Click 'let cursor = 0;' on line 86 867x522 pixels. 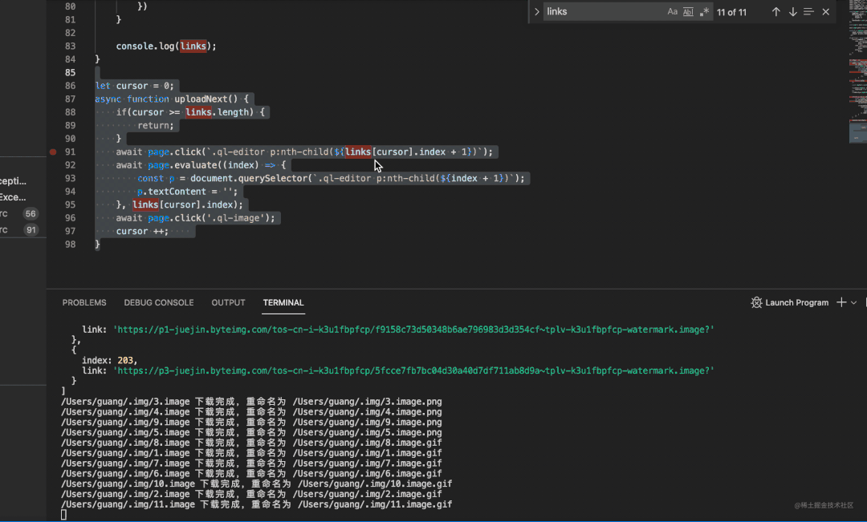134,86
